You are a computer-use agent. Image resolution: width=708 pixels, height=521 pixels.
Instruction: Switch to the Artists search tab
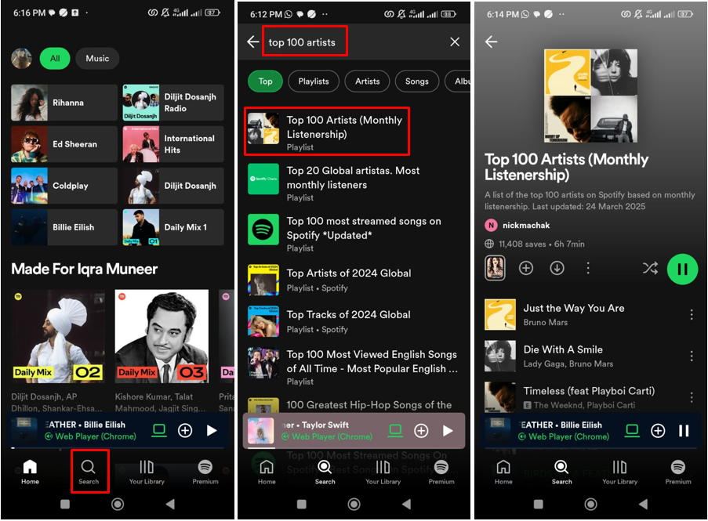tap(367, 81)
